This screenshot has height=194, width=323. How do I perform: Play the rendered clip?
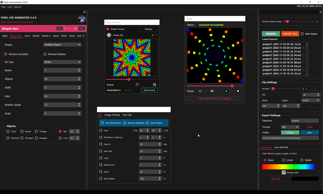click(226, 91)
